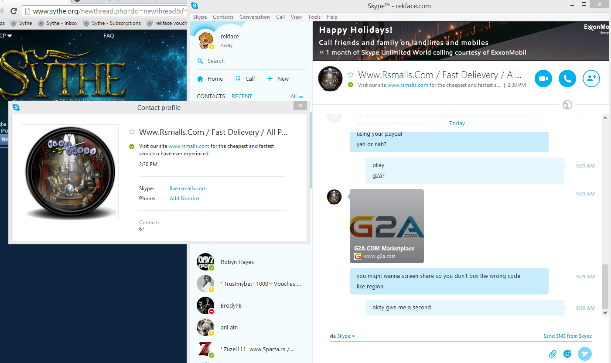Click Add Number link
Image resolution: width=611 pixels, height=363 pixels.
[185, 199]
